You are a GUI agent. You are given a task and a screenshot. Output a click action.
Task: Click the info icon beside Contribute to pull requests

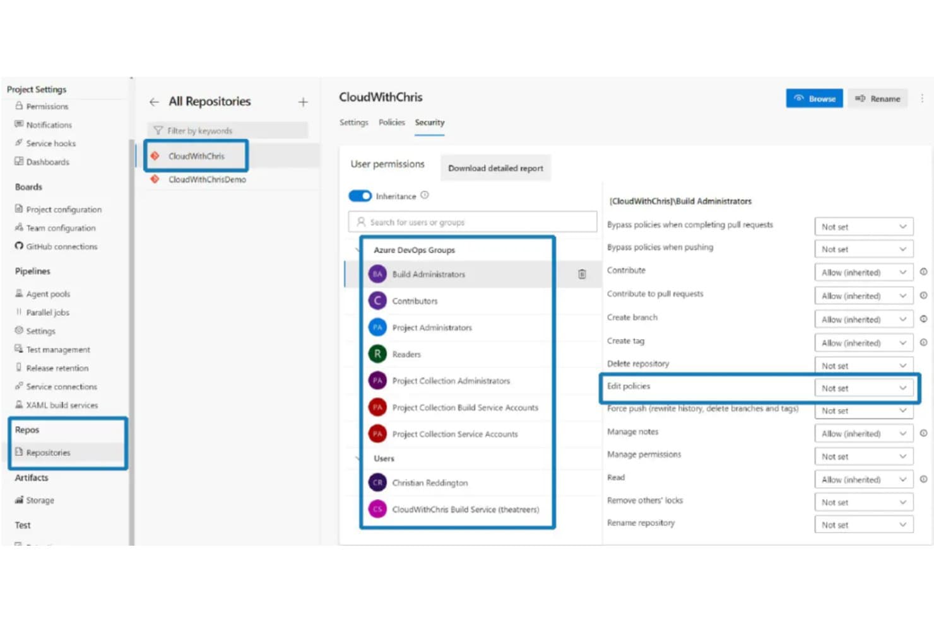(x=923, y=296)
